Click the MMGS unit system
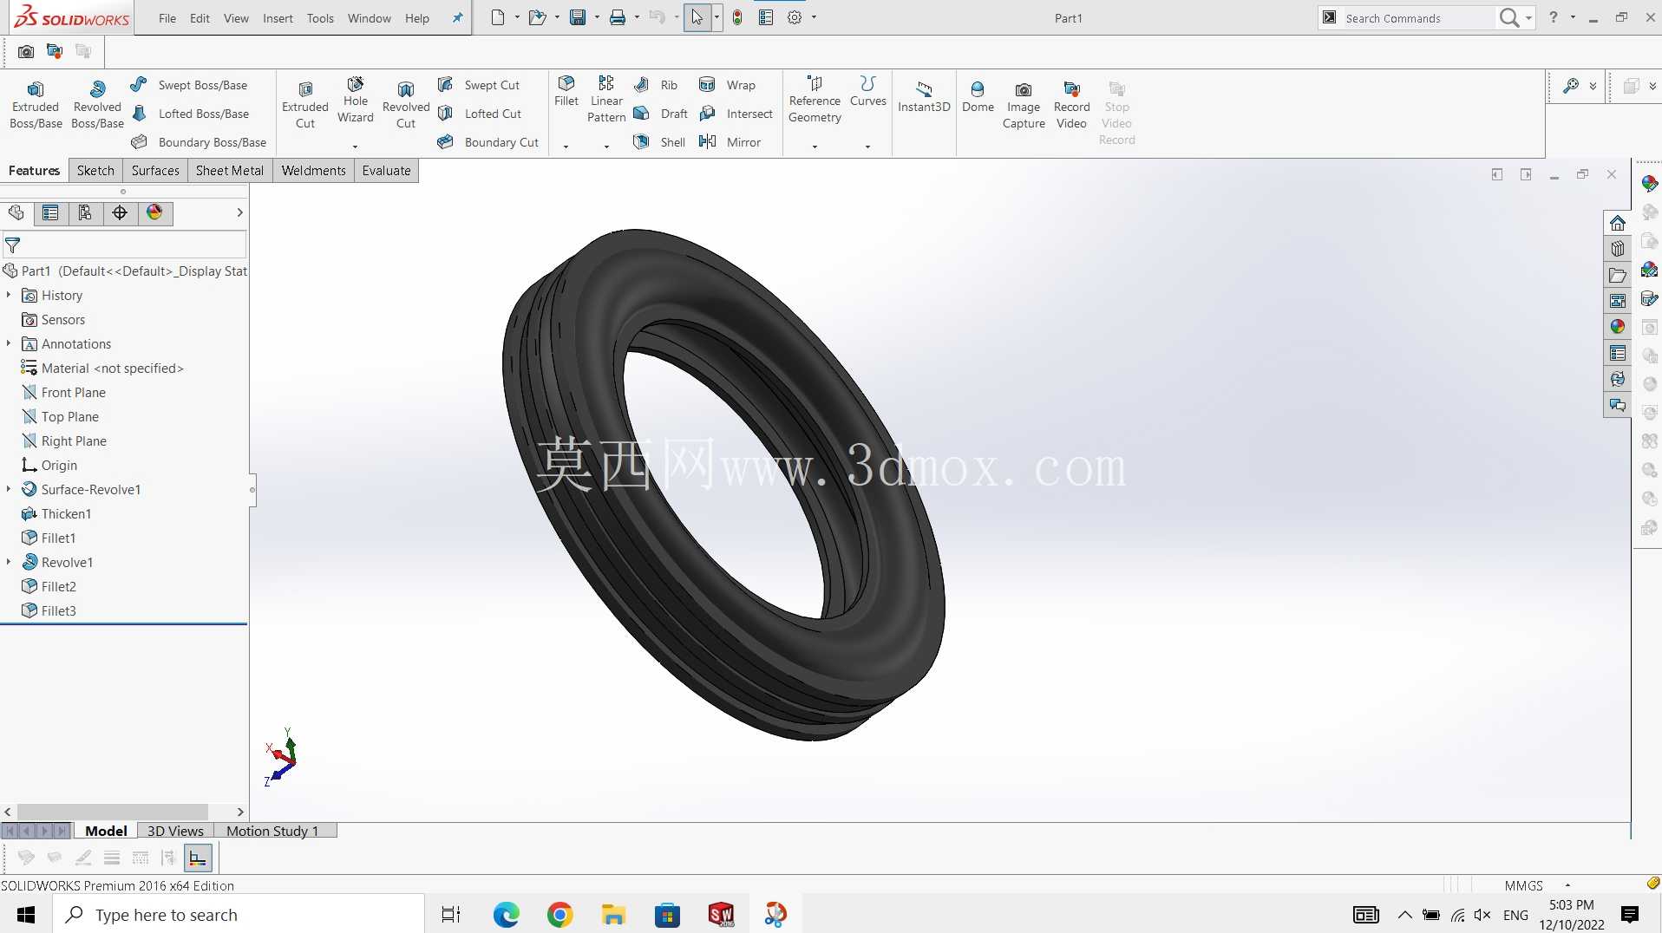1662x933 pixels. 1523,885
